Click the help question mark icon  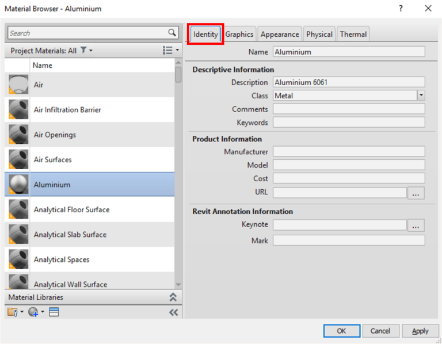(401, 9)
